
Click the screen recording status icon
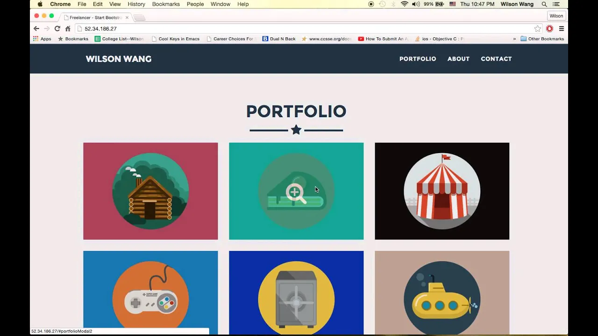[x=371, y=4]
